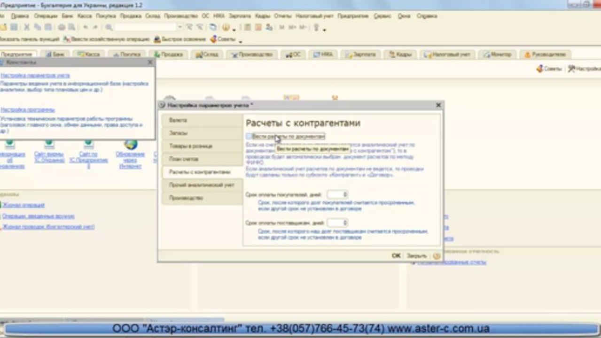Click the Срок оплаты поставщикам days field

[x=337, y=223]
